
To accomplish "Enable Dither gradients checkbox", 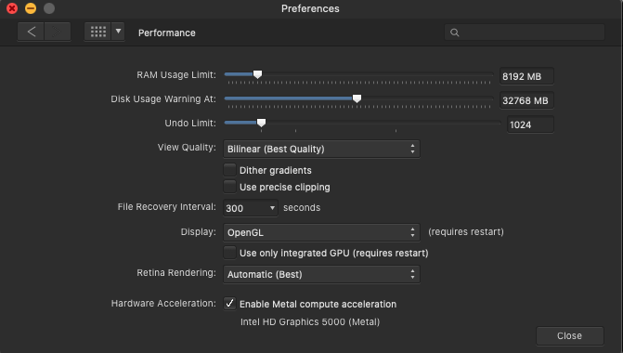I will point(229,170).
